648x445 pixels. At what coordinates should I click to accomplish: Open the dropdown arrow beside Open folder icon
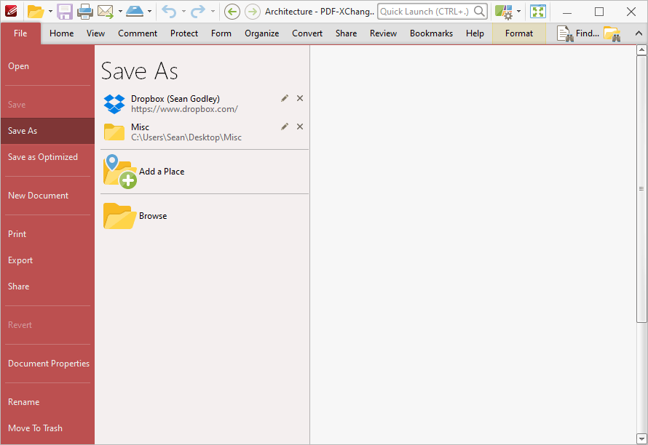tap(50, 12)
